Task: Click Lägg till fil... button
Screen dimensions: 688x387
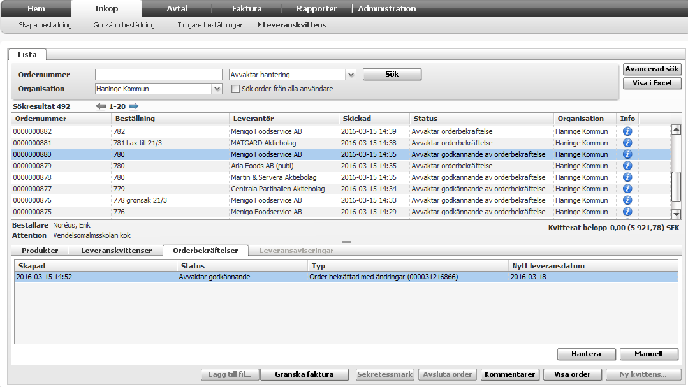Action: [230, 374]
